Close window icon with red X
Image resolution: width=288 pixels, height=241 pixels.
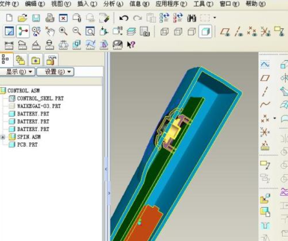63,18
